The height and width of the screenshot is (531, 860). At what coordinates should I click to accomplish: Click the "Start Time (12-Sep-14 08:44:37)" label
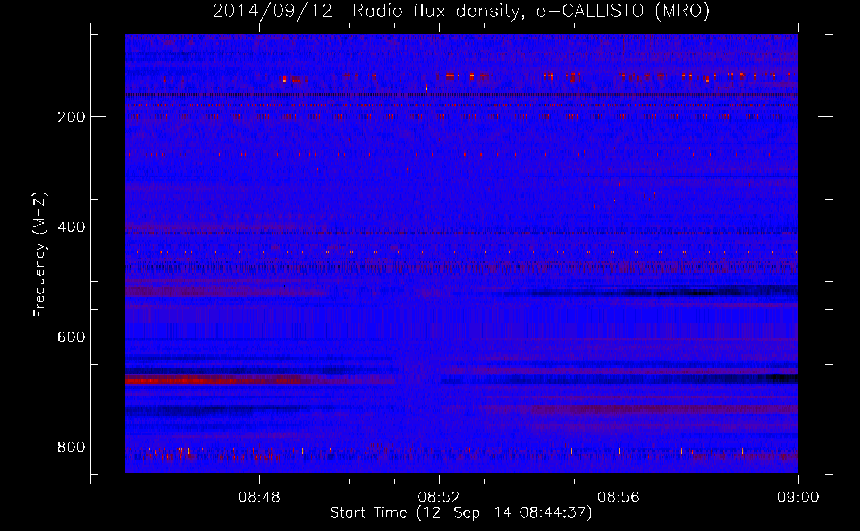coord(461,513)
